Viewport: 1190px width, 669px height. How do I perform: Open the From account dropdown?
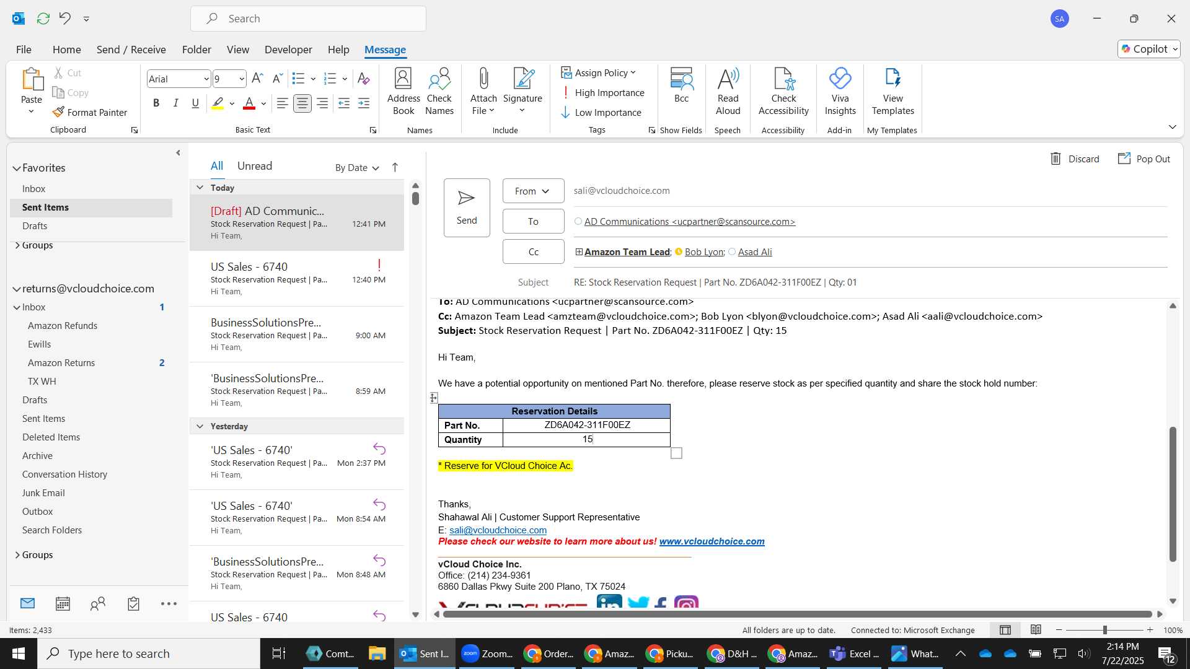[x=533, y=191]
